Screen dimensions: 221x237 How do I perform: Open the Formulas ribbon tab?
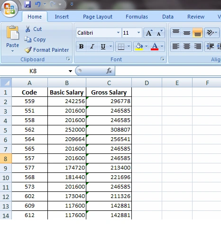coord(137,17)
